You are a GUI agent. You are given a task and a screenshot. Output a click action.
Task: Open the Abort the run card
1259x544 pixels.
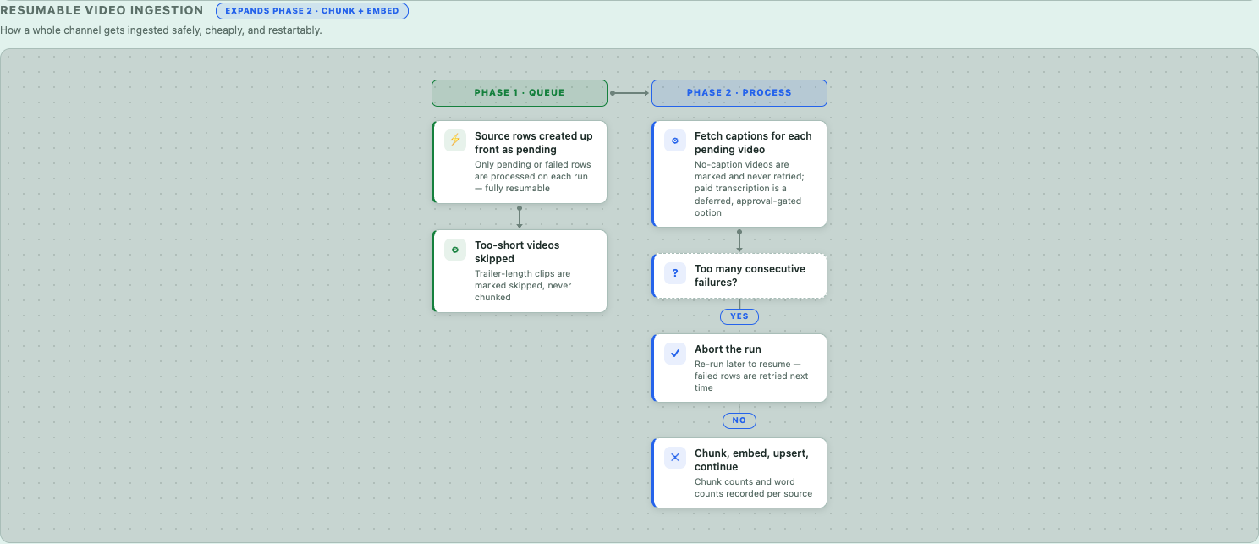pos(739,368)
